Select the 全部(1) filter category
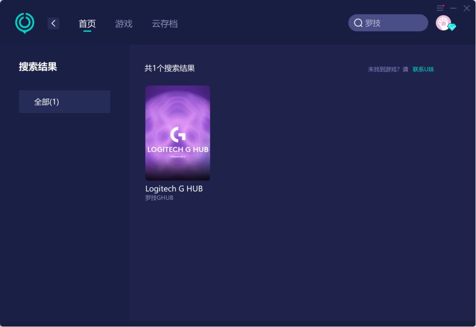This screenshot has height=327, width=476. tap(65, 101)
